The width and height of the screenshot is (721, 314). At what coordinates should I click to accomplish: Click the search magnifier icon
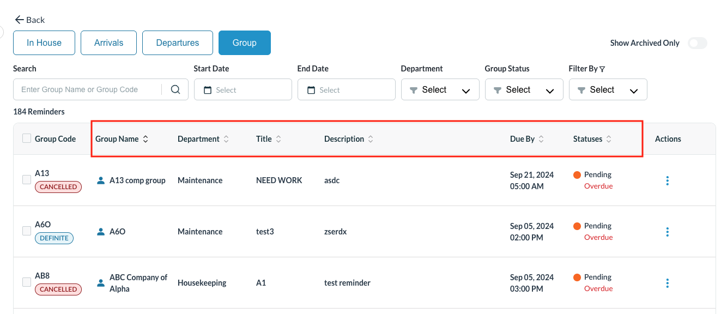pyautogui.click(x=175, y=90)
